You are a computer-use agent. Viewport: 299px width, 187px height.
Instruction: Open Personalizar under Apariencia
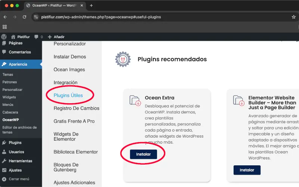point(12,90)
